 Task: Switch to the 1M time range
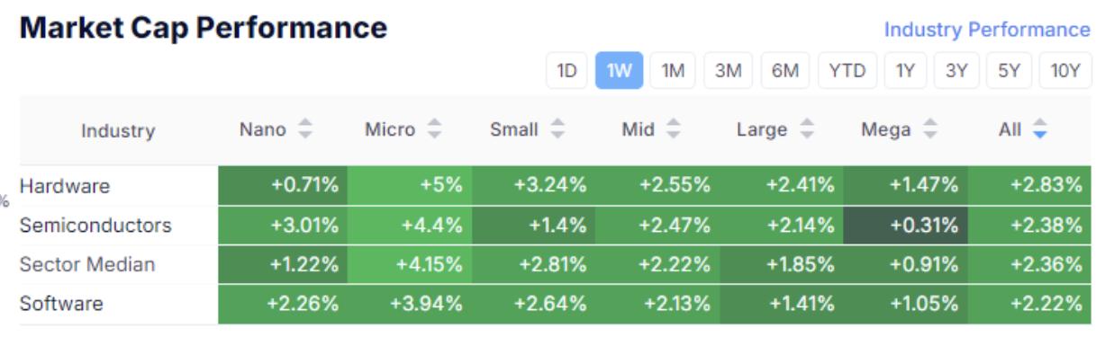tap(674, 71)
